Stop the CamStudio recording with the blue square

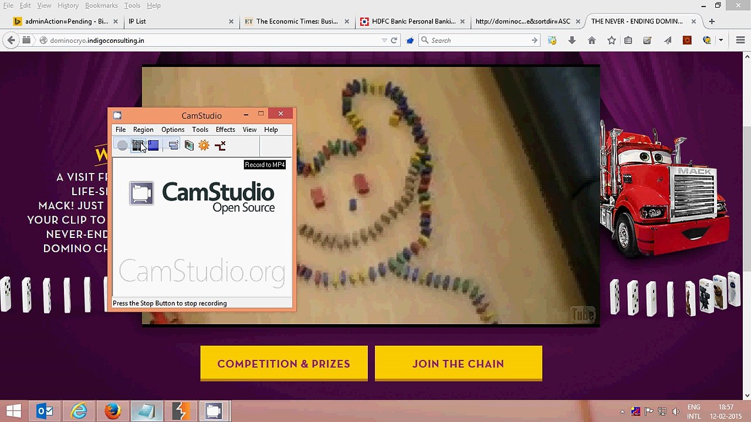153,145
